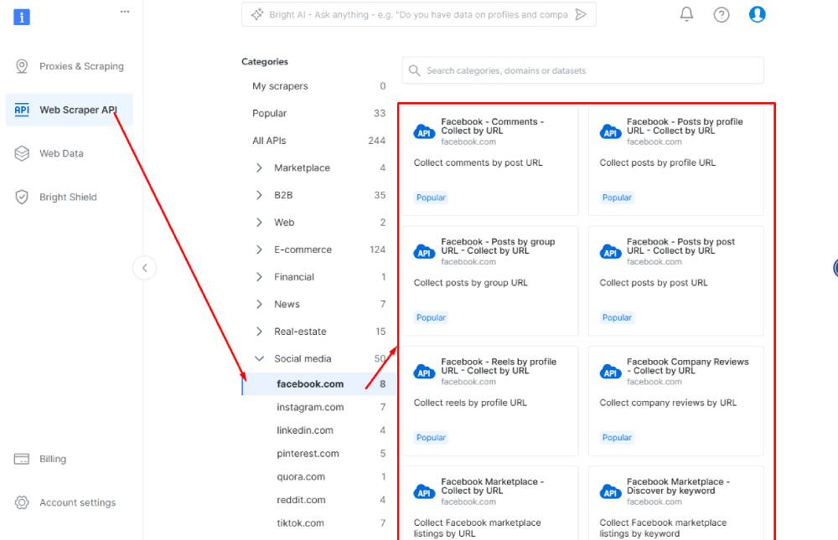Screen dimensions: 838x540
Task: Click "Collect posts by group URL" description
Action: (x=470, y=282)
